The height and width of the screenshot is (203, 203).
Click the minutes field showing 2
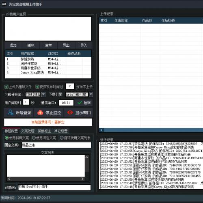tap(70, 86)
